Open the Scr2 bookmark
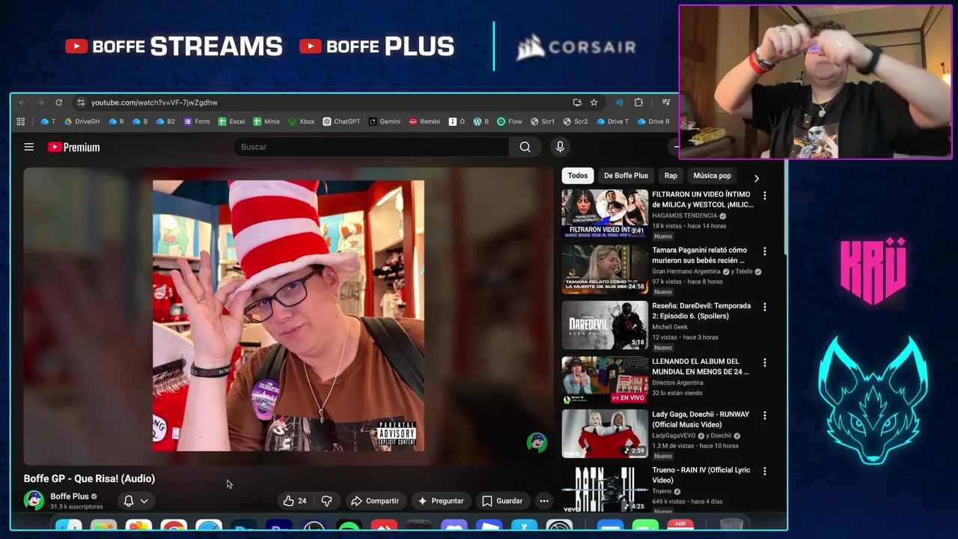 pyautogui.click(x=576, y=121)
